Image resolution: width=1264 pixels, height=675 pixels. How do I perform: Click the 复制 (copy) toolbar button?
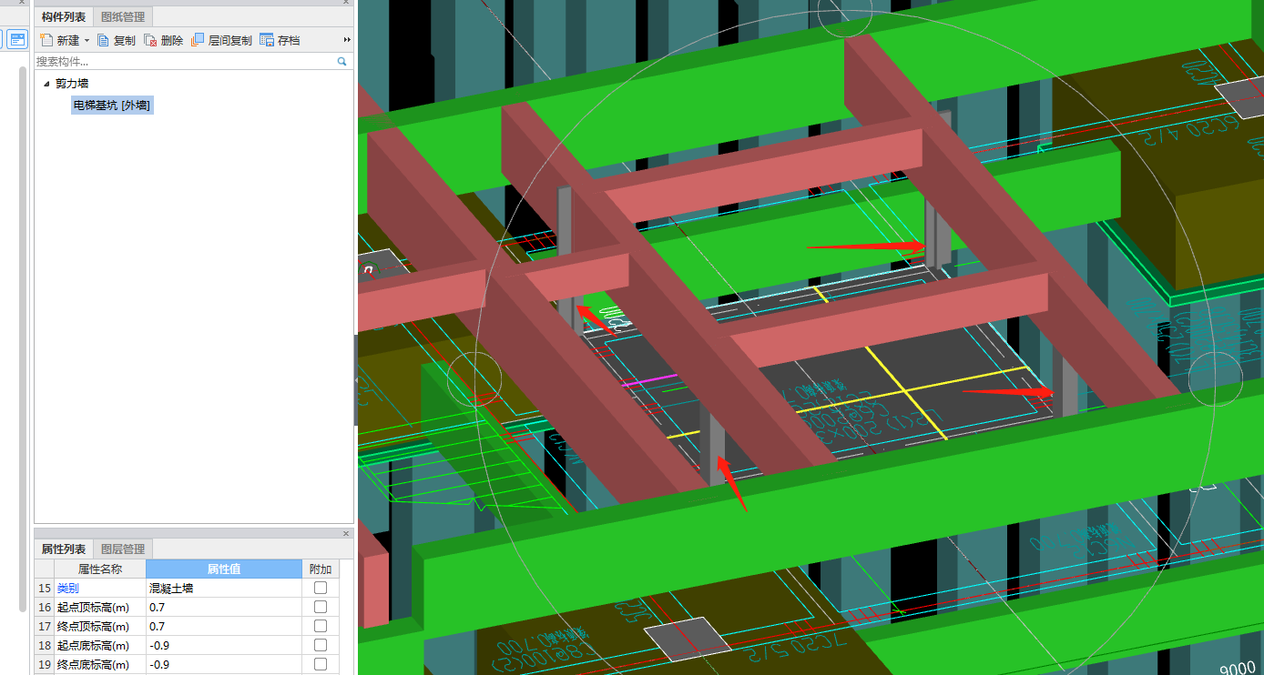pyautogui.click(x=117, y=40)
